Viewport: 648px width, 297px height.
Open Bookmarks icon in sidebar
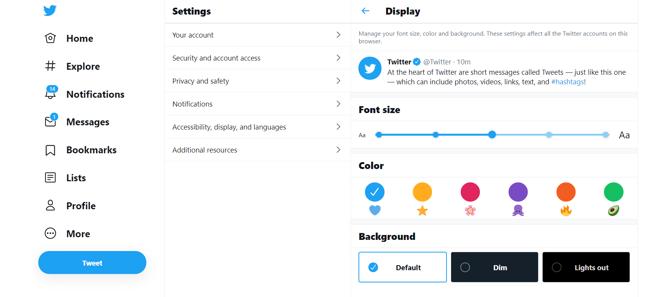point(50,150)
